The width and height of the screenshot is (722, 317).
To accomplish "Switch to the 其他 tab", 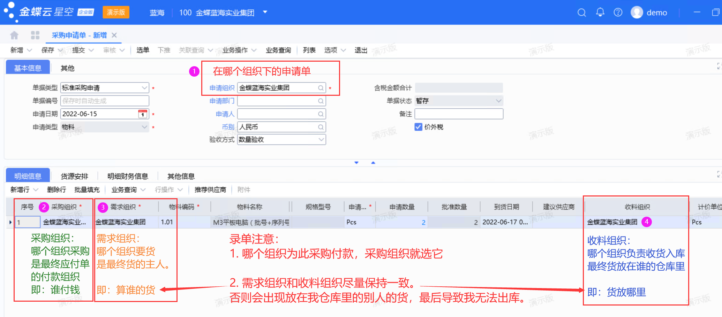I will click(68, 68).
